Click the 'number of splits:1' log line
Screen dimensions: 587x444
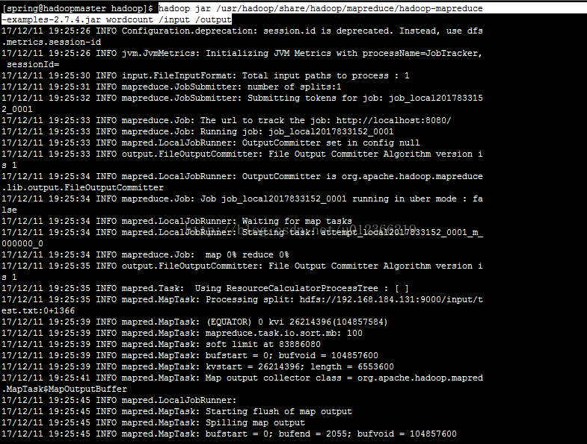tap(171, 87)
